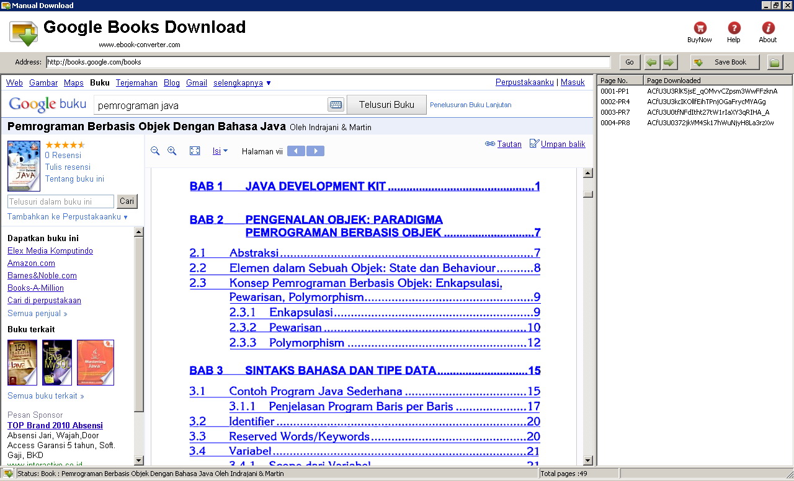The height and width of the screenshot is (481, 794).
Task: Open the on-screen keyboard icon
Action: click(x=336, y=105)
